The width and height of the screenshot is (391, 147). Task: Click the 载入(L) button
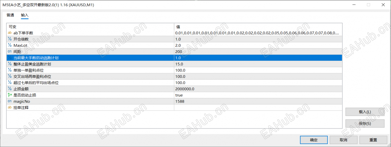(x=365, y=112)
